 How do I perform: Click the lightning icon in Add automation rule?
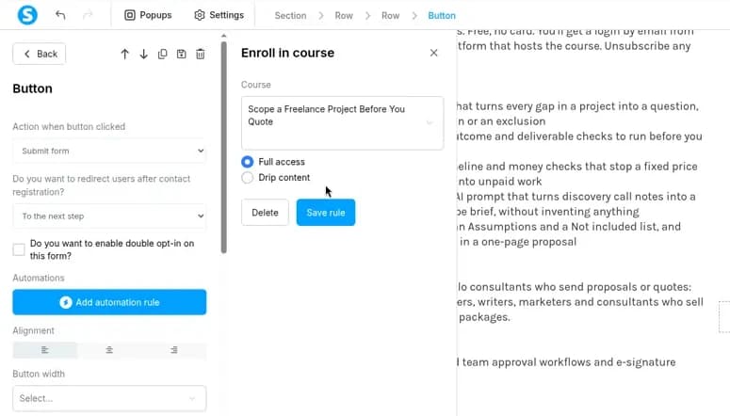click(x=66, y=302)
